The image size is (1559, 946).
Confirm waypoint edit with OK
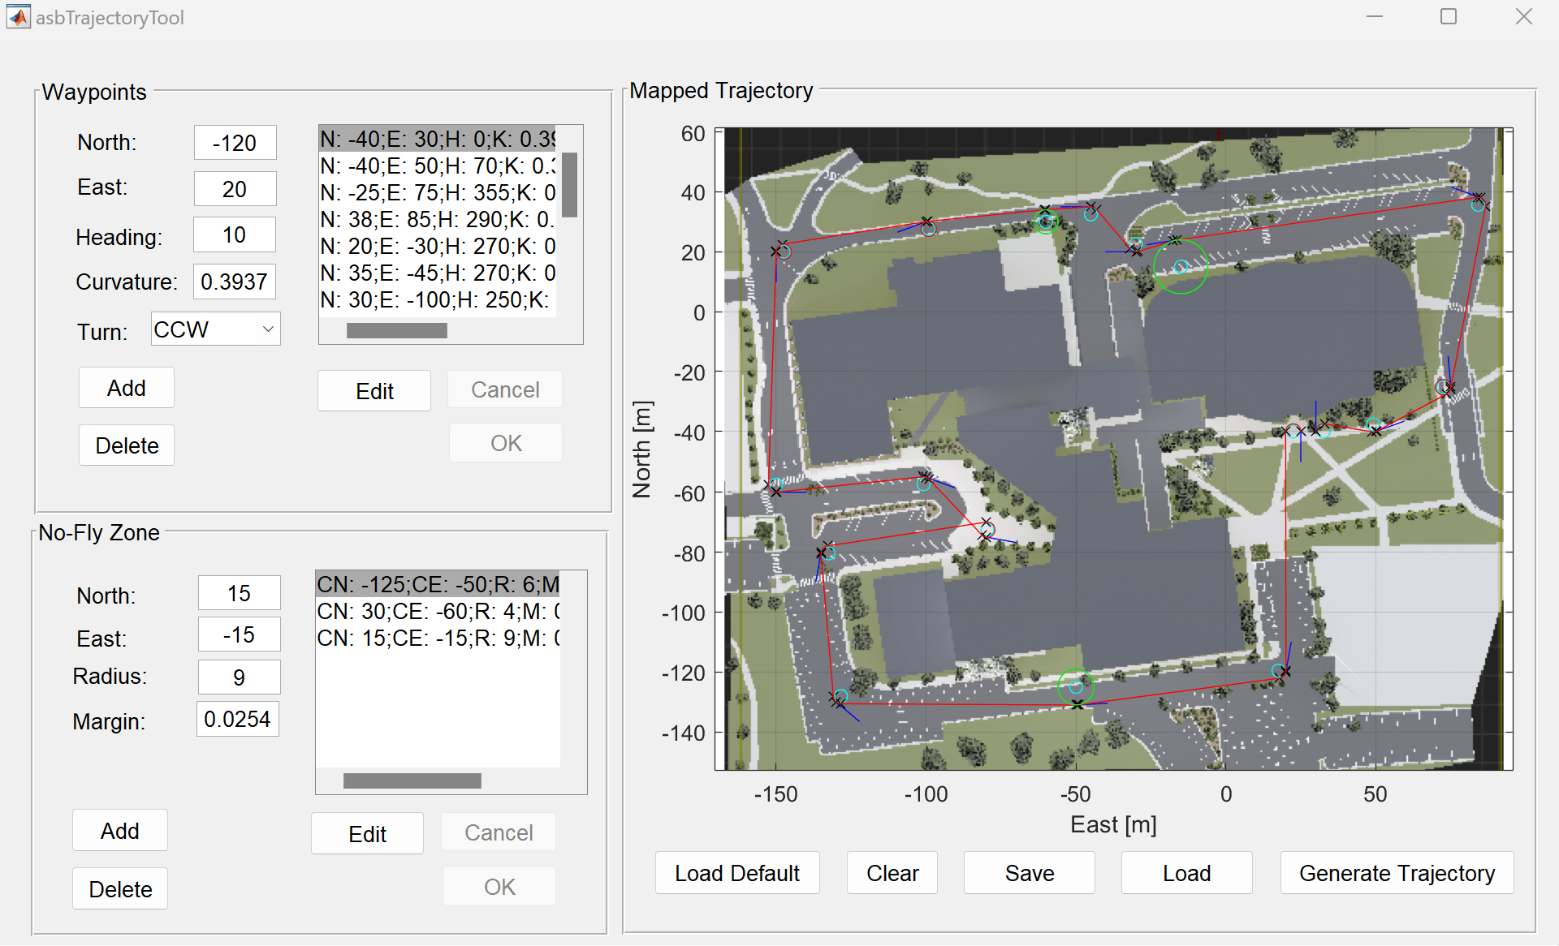click(505, 442)
